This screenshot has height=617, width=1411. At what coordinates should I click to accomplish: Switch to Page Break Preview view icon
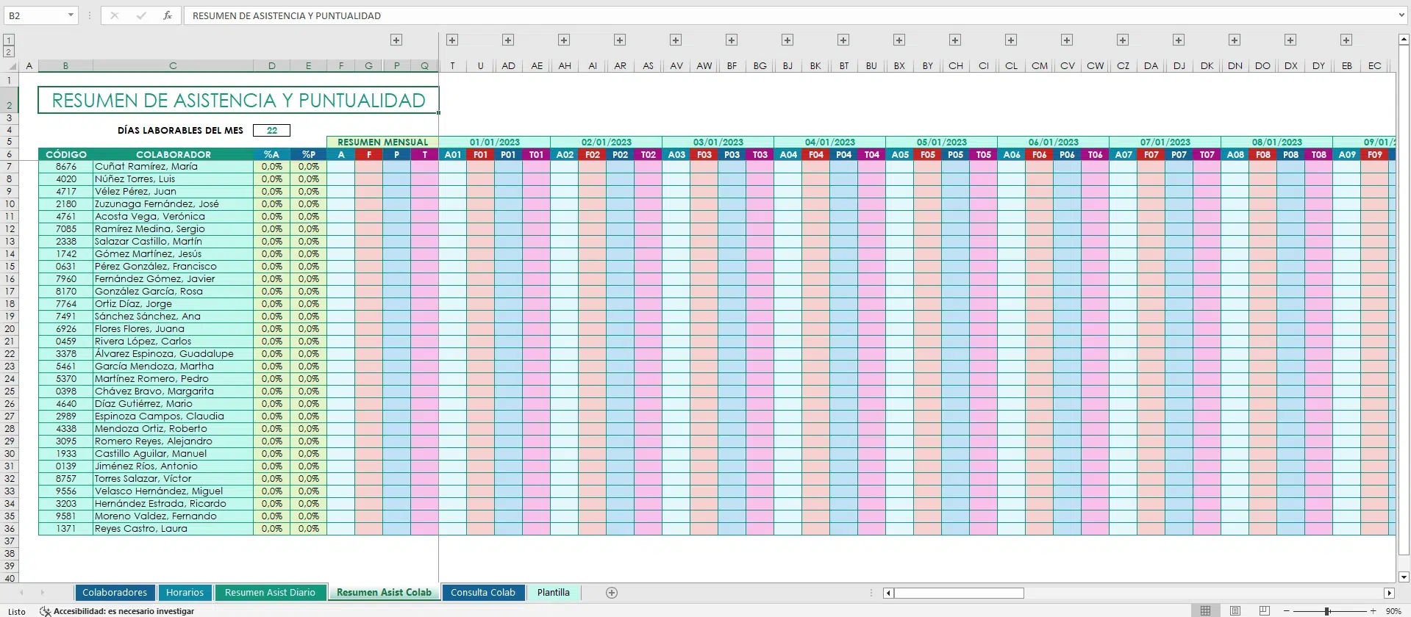tap(1264, 611)
